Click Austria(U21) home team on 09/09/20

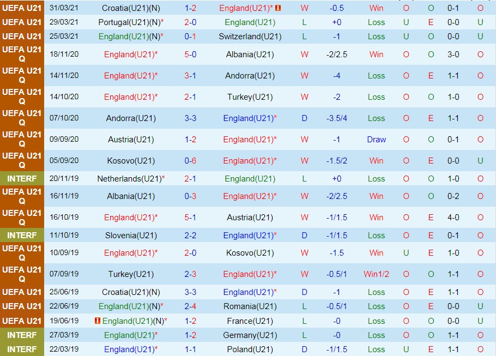[x=131, y=140]
